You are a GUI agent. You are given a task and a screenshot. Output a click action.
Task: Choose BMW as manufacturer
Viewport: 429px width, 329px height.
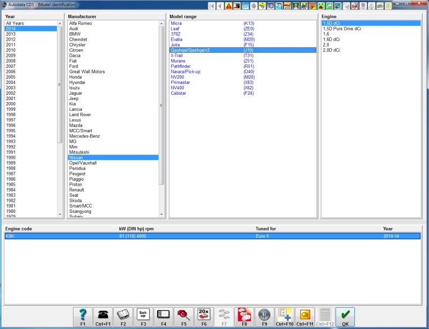click(x=113, y=34)
